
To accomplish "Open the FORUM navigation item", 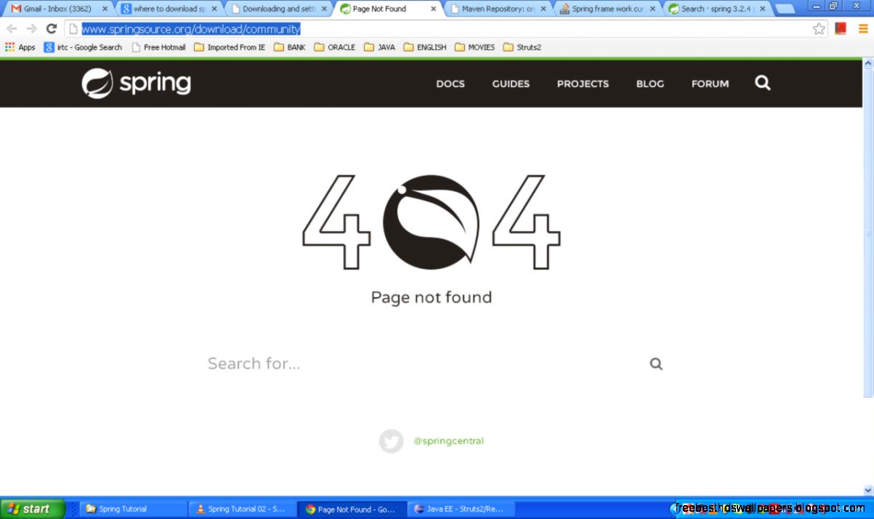I will [x=710, y=84].
